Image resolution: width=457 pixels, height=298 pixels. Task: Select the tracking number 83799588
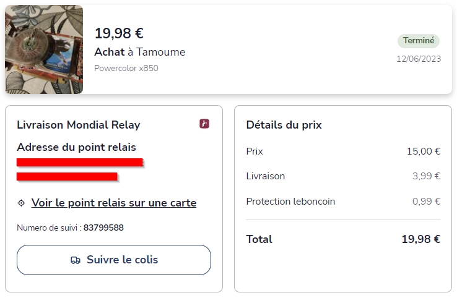(103, 228)
